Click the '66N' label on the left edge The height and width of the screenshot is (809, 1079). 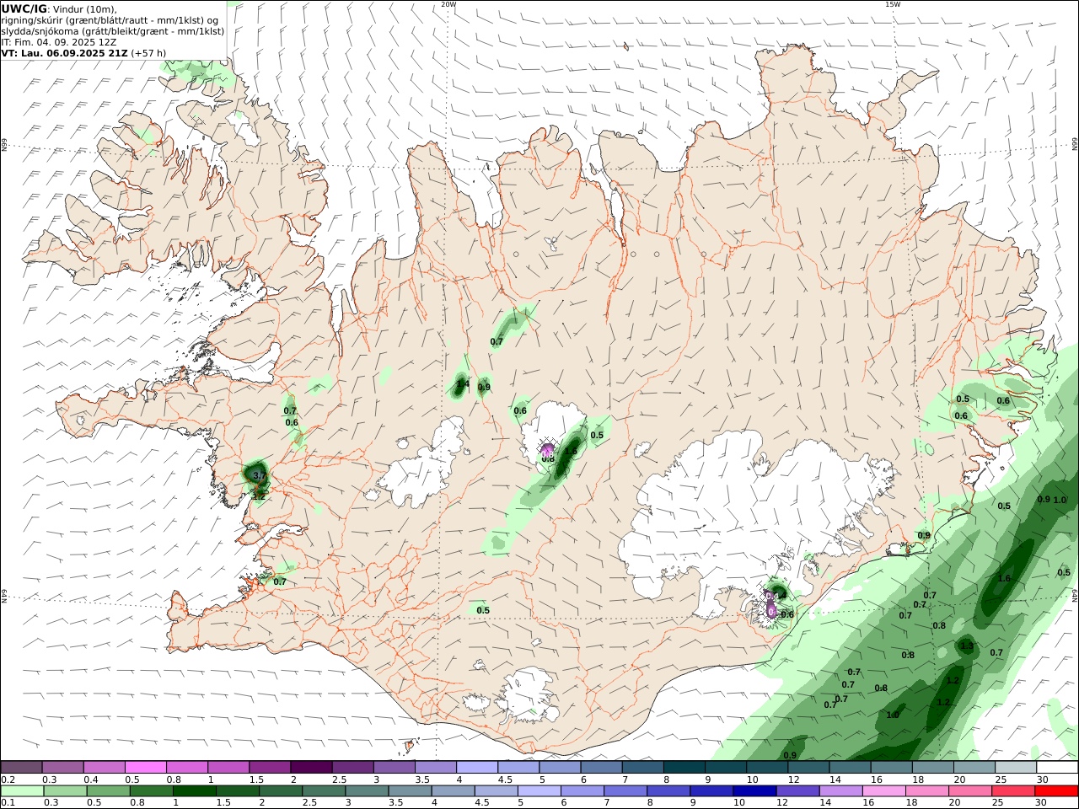pos(4,146)
